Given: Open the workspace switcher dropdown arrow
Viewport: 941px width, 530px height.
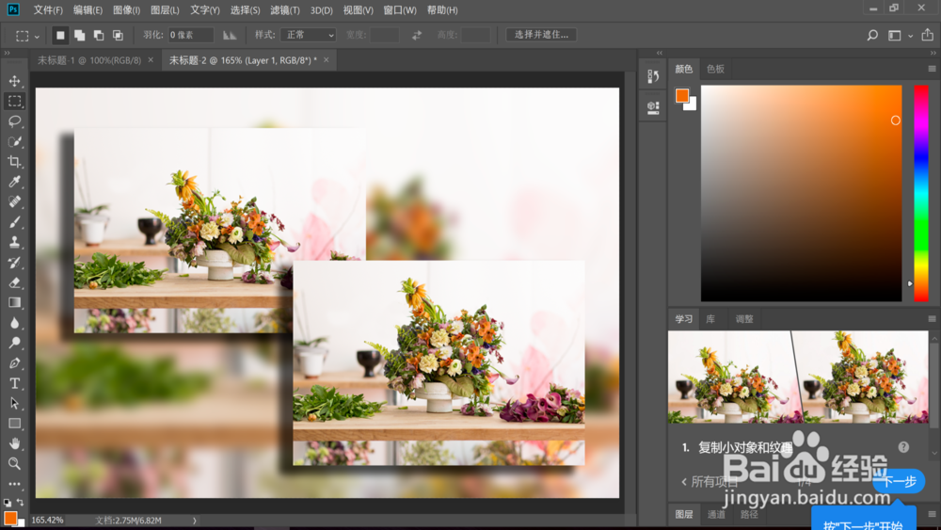Looking at the screenshot, I should click(910, 36).
